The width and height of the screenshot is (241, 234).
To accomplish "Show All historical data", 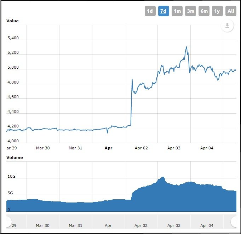I will coord(231,11).
